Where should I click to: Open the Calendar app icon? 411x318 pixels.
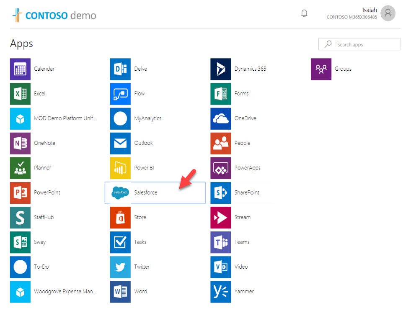(20, 69)
